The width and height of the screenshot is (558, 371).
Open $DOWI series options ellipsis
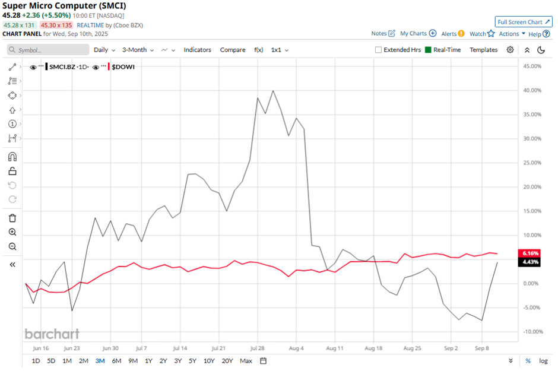[103, 66]
